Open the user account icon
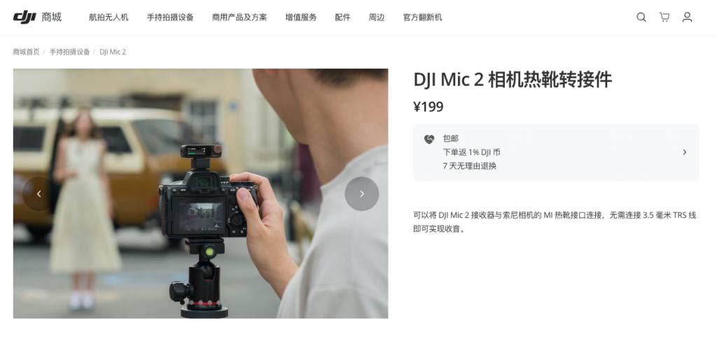The height and width of the screenshot is (346, 717). point(687,17)
